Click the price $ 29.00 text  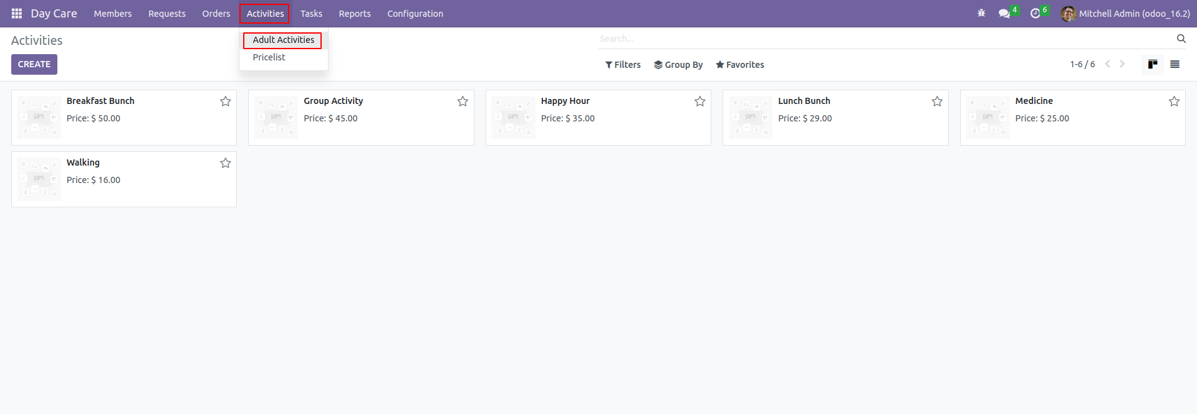point(817,118)
